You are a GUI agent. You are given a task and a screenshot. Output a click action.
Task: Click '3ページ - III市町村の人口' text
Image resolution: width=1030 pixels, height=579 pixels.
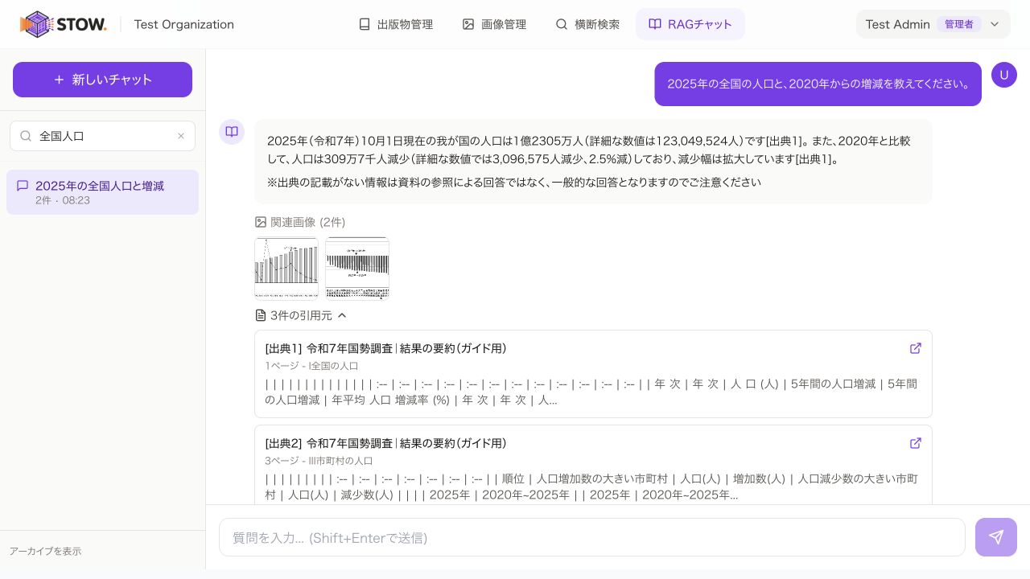point(319,461)
